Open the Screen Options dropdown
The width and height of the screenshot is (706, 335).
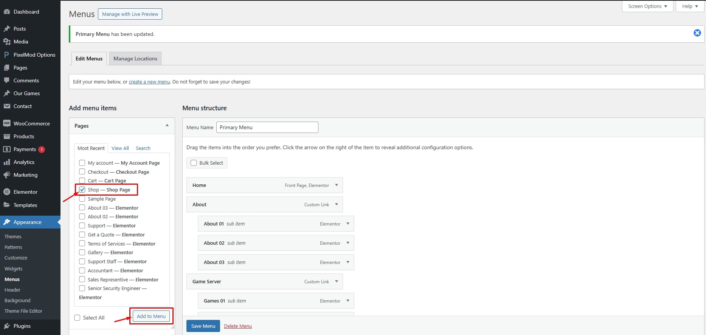[x=647, y=6]
